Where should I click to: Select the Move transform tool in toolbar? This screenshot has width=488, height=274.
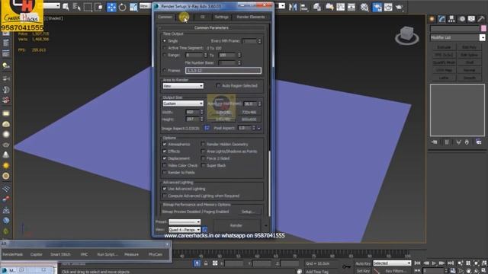coord(111,7)
